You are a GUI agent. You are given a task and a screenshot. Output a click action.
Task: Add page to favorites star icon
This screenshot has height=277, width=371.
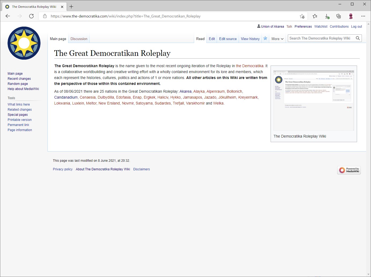click(x=302, y=16)
